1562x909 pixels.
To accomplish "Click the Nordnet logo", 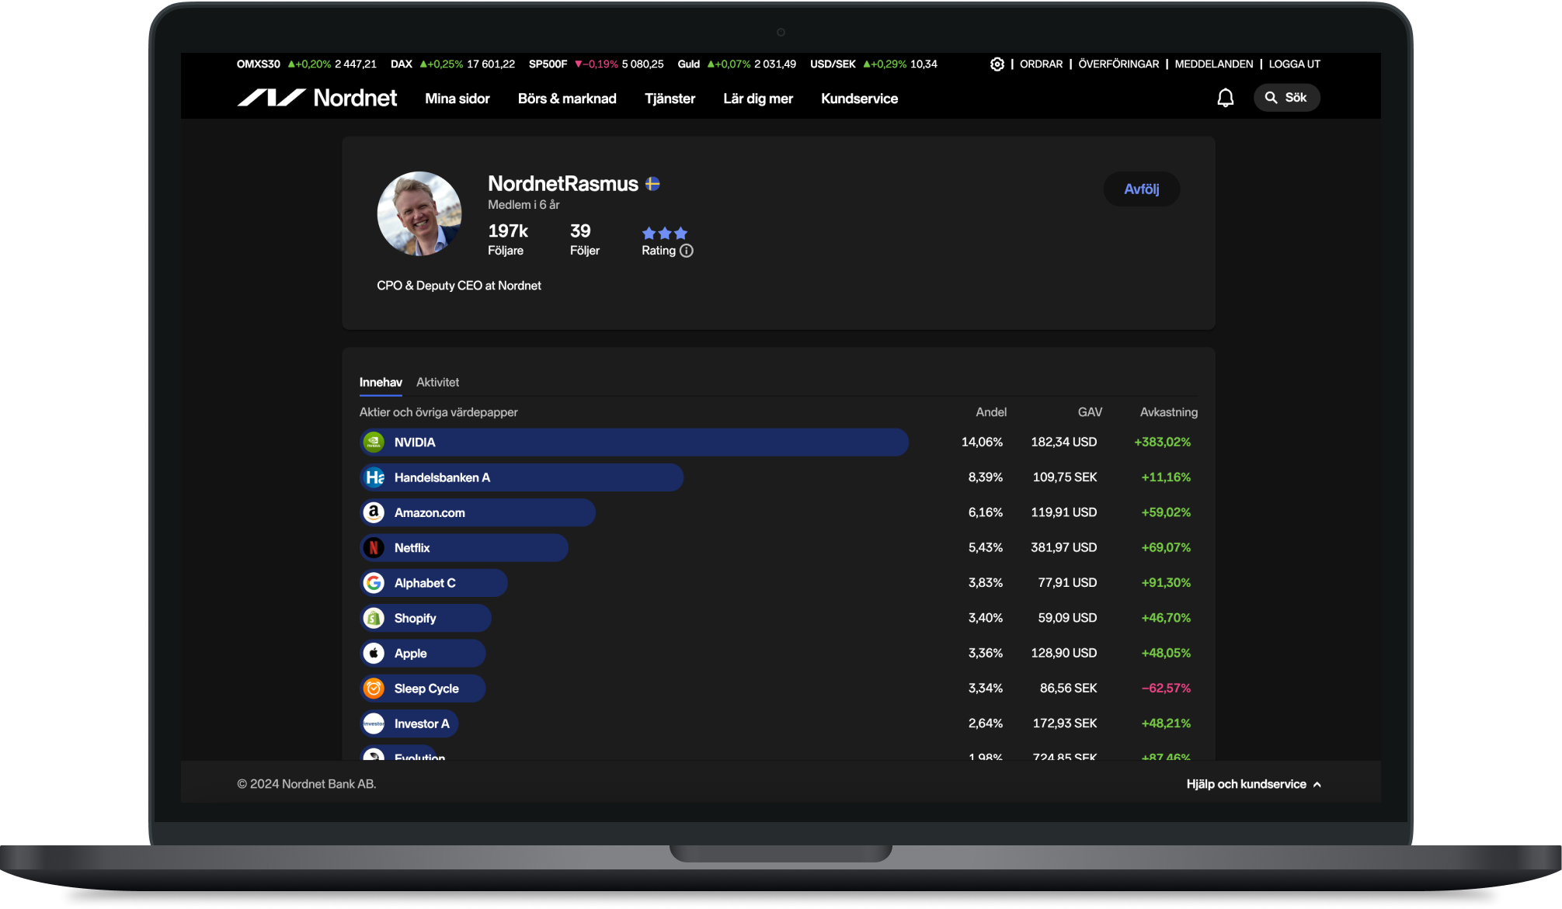I will 317,98.
